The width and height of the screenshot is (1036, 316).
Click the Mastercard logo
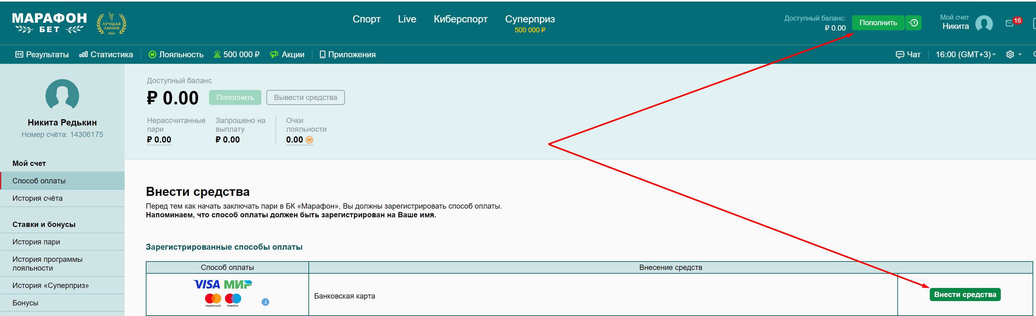click(213, 300)
